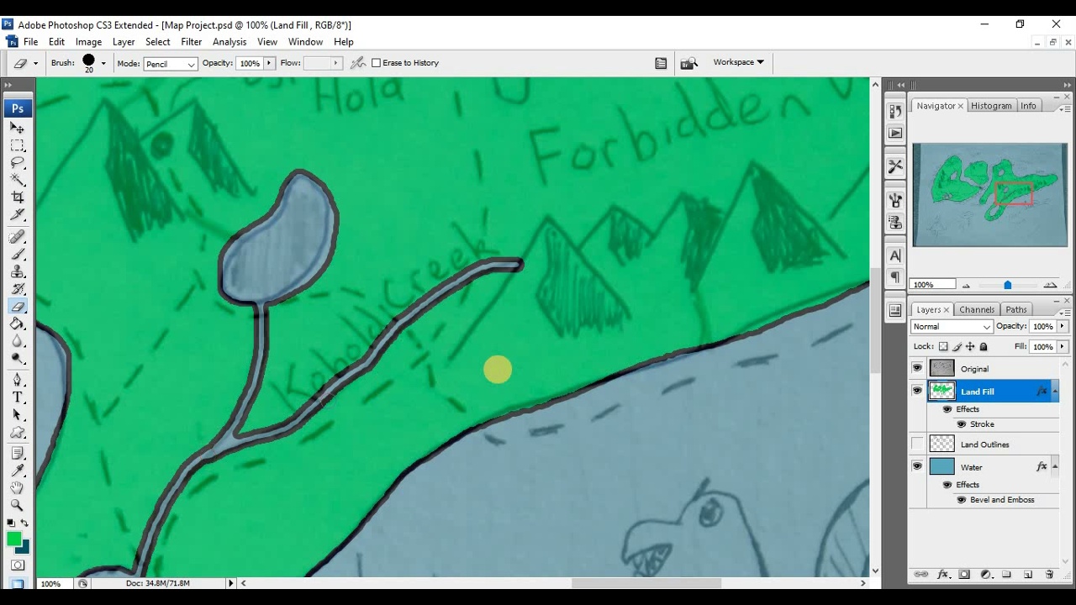Viewport: 1076px width, 605px height.
Task: Click the delete layer trash icon
Action: click(1049, 575)
